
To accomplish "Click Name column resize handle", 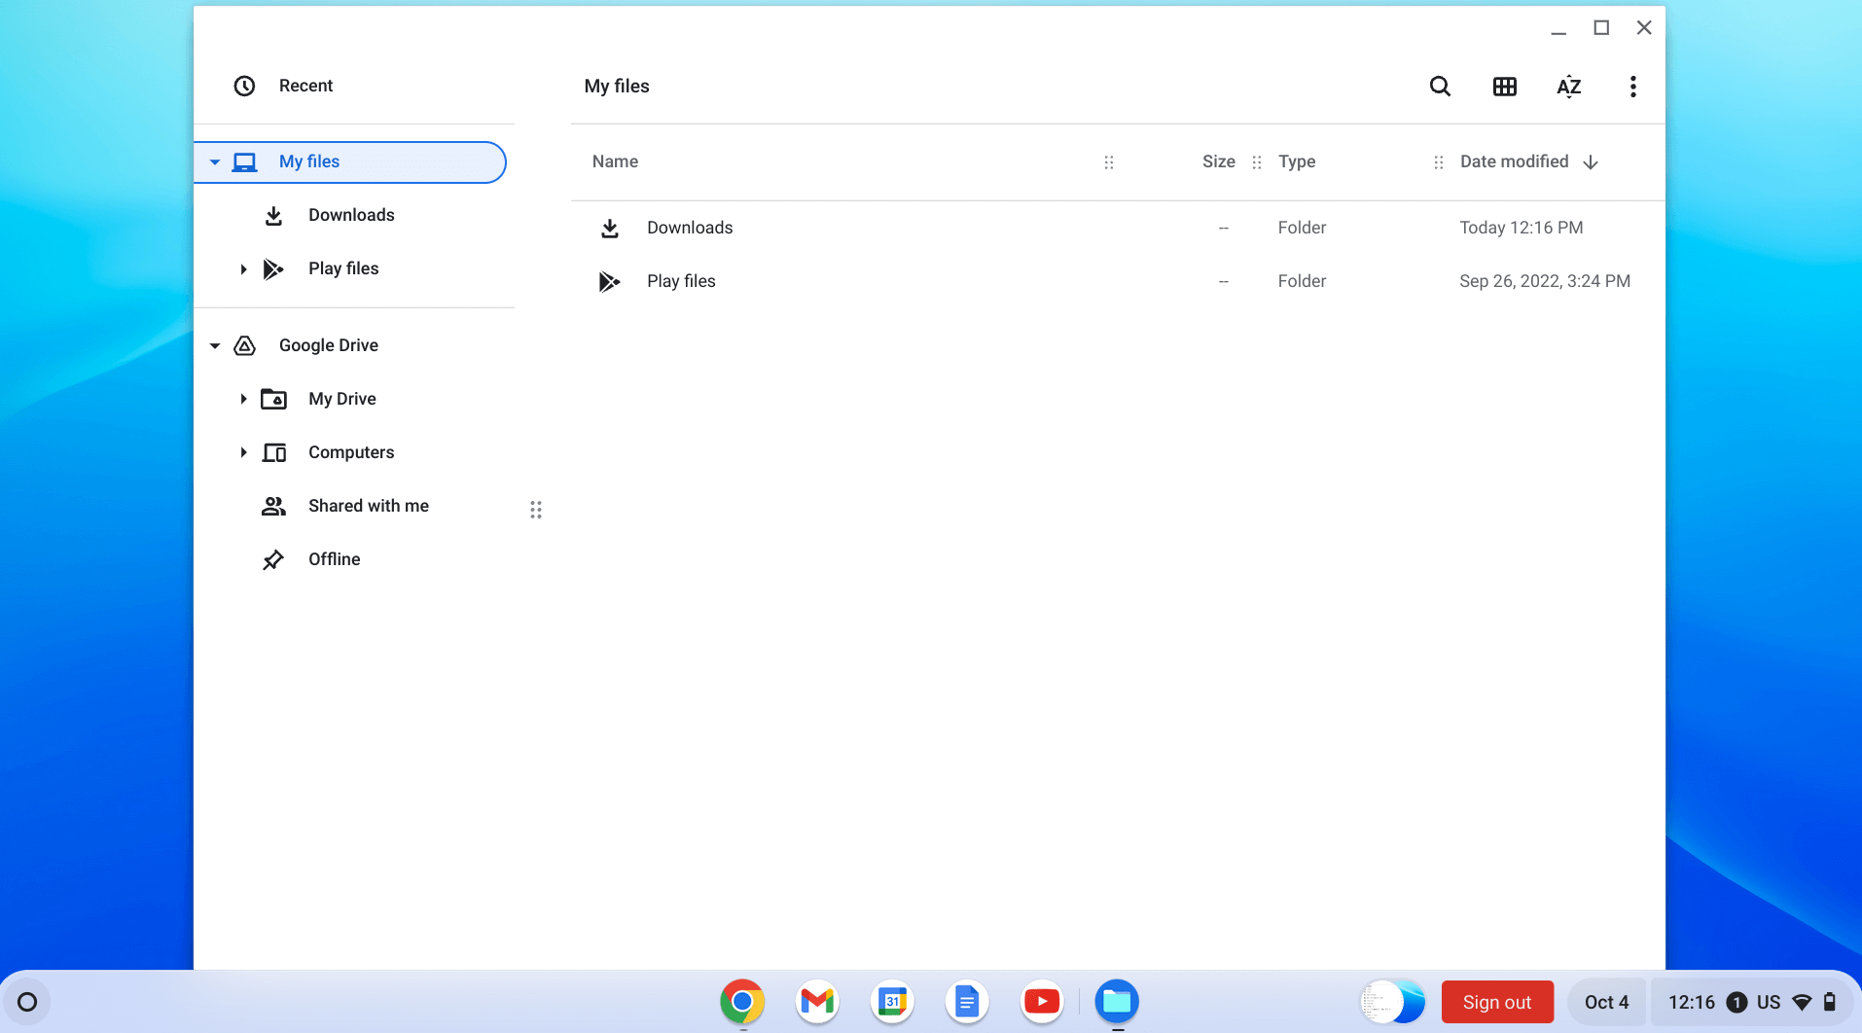I will click(x=1108, y=162).
